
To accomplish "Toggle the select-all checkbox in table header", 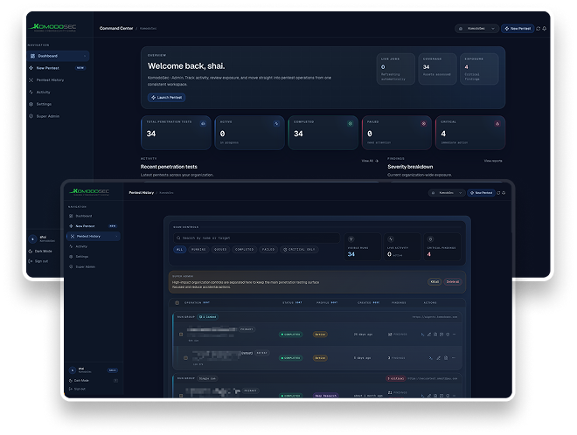I will pyautogui.click(x=177, y=302).
